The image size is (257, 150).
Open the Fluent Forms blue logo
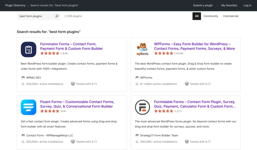(x=29, y=107)
